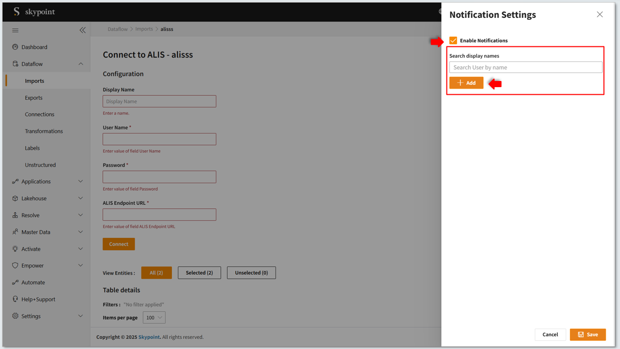Click the Empower shield icon
620x349 pixels.
15,265
